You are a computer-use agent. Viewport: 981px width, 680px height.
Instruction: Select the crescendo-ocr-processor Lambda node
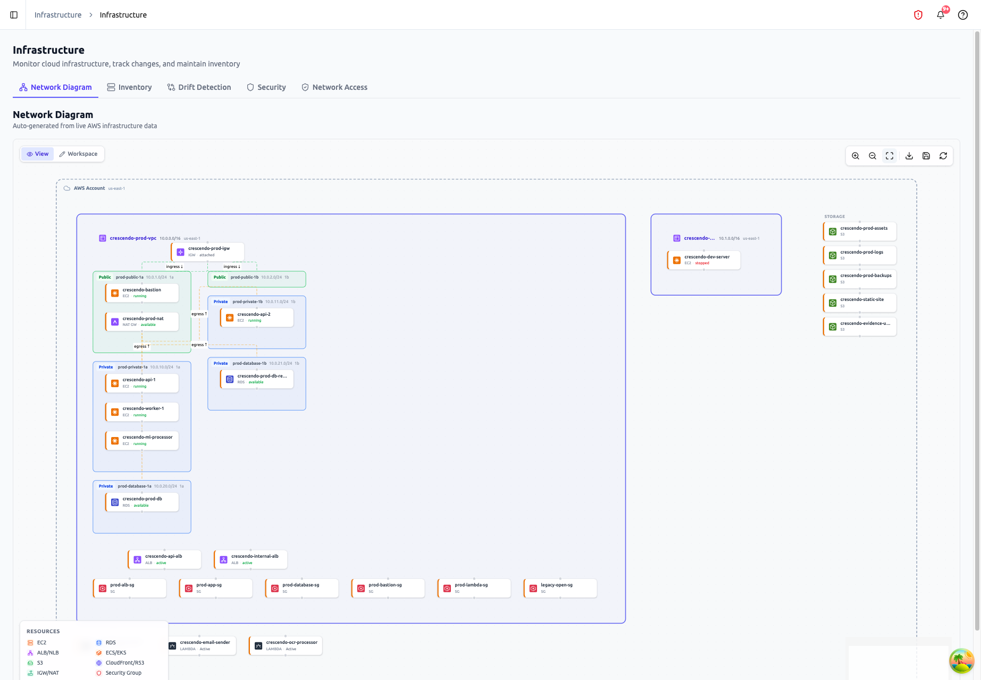286,646
